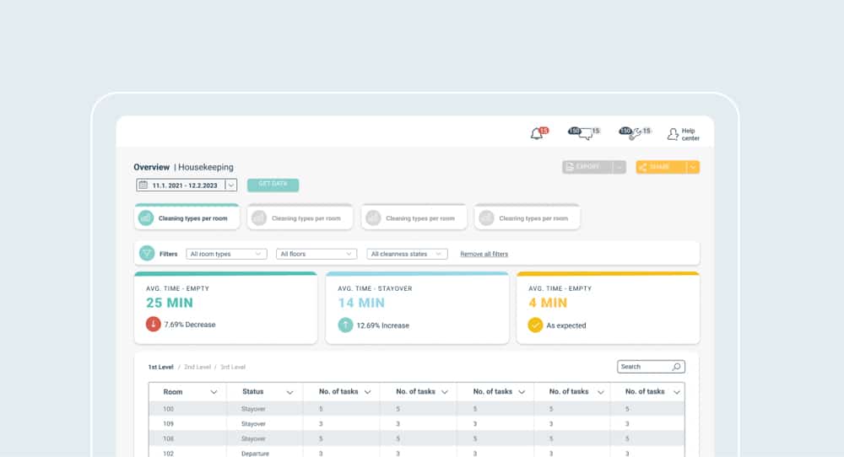This screenshot has height=457, width=844.
Task: Open the notifications bell icon
Action: click(x=536, y=133)
